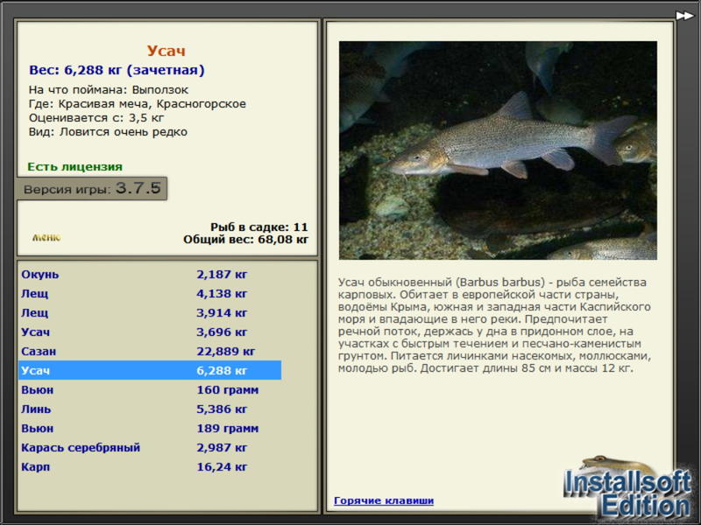The height and width of the screenshot is (525, 701).
Task: Select the Усач 3,696 кг row
Action: click(x=150, y=332)
